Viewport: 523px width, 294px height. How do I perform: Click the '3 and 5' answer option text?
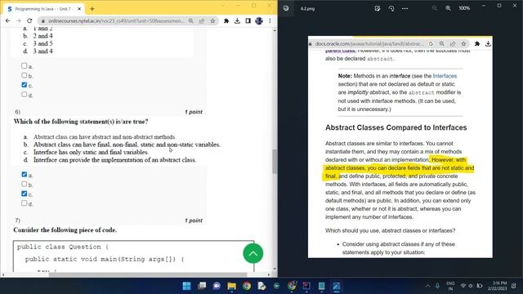point(42,43)
